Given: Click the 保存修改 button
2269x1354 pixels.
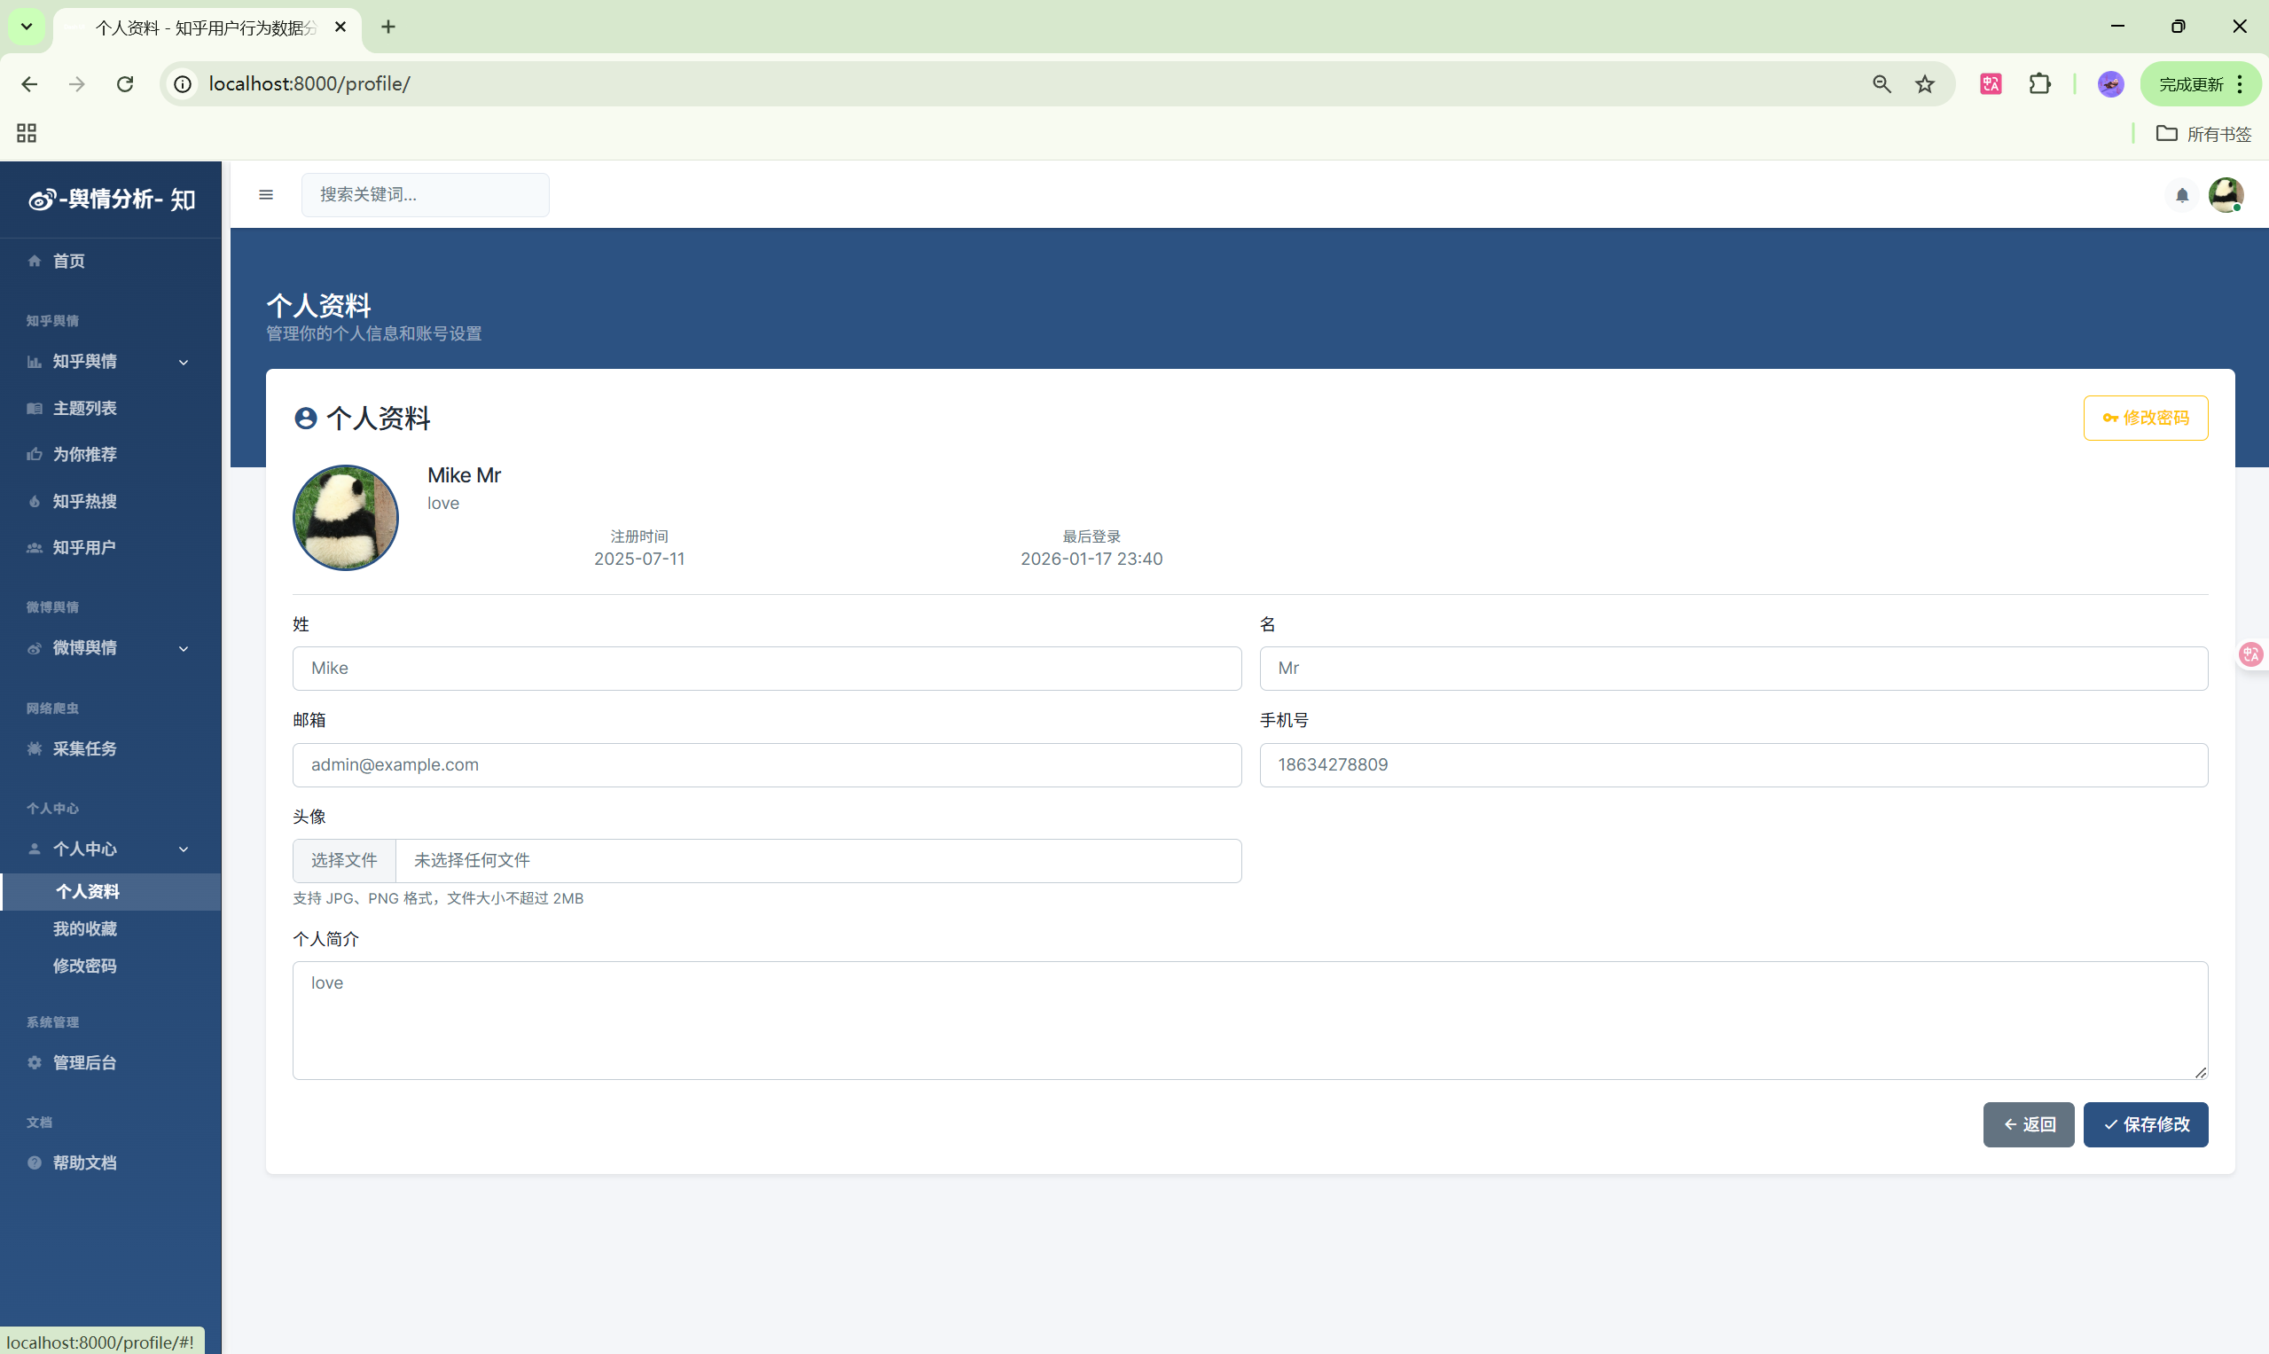Looking at the screenshot, I should (x=2145, y=1124).
